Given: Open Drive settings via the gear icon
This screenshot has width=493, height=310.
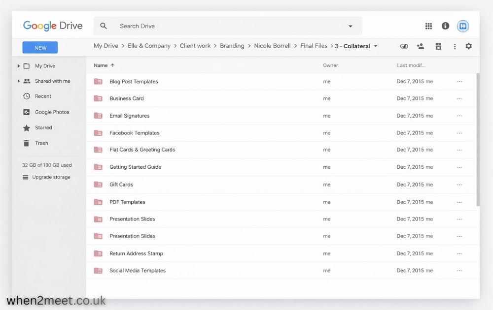Looking at the screenshot, I should pos(468,46).
